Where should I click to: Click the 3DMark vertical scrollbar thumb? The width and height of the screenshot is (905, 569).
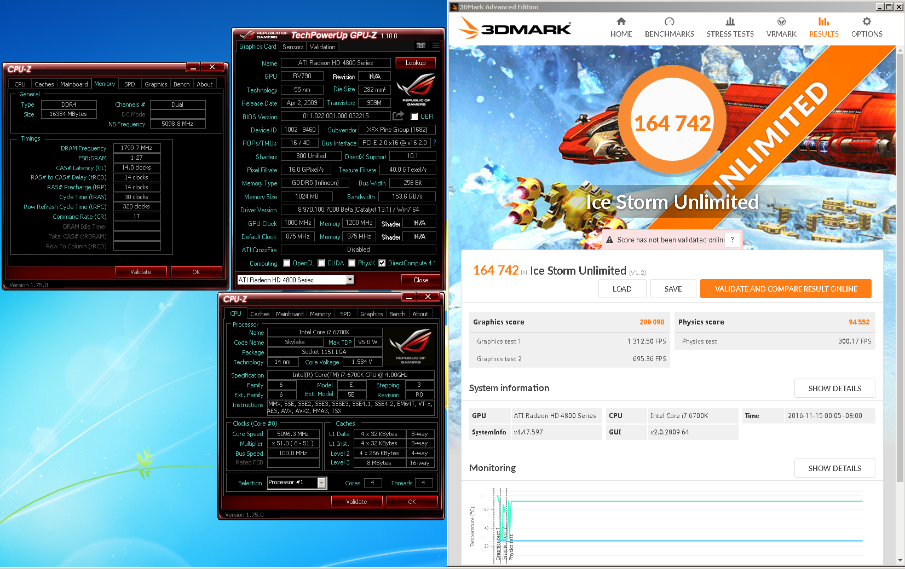[x=900, y=267]
